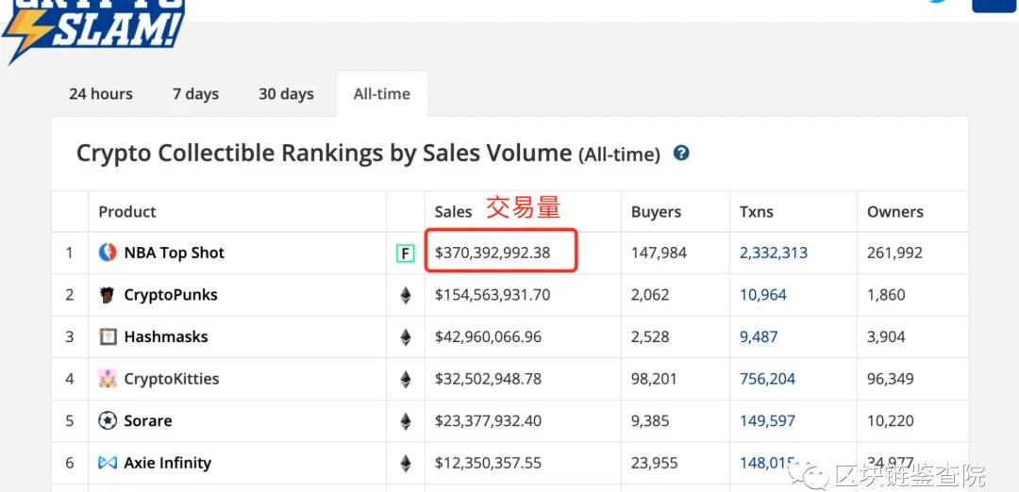Click the sales value $370,392,992.38
This screenshot has height=492, width=1019.
coord(493,254)
